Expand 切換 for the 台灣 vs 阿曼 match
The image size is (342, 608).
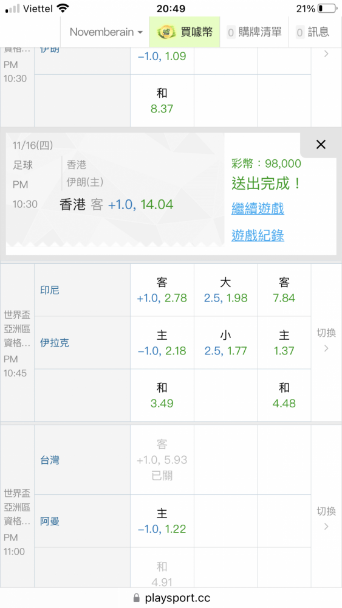pyautogui.click(x=326, y=519)
